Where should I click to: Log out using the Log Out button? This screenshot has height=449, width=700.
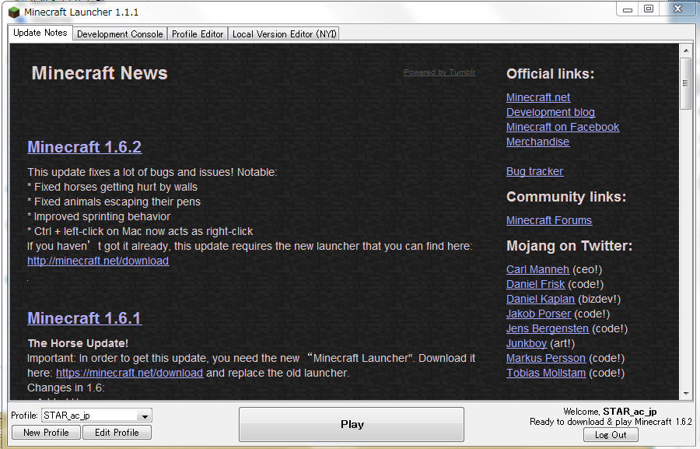[611, 435]
